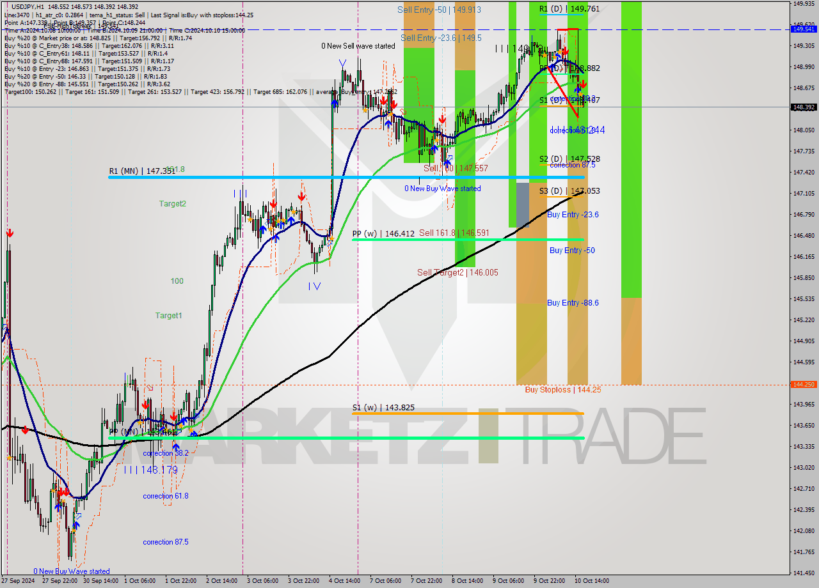Select the 149.935 price axis value
The image size is (819, 588).
803,3
